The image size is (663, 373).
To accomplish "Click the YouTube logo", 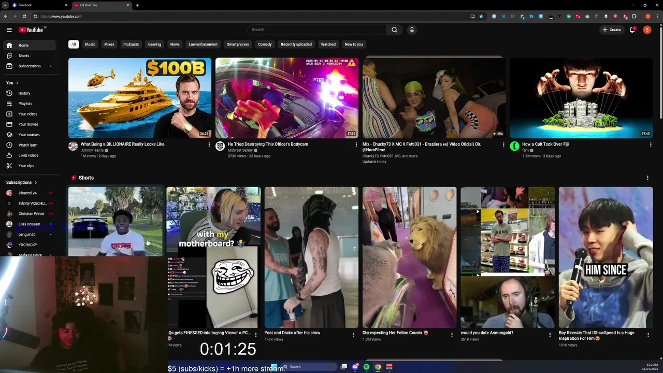I will point(31,30).
